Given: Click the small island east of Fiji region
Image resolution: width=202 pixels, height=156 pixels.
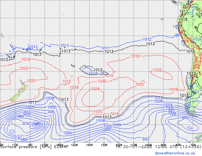Looking at the screenshot, I should coord(73,66).
